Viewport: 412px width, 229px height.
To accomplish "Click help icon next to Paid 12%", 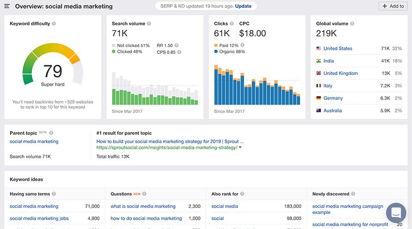I will pyautogui.click(x=243, y=46).
